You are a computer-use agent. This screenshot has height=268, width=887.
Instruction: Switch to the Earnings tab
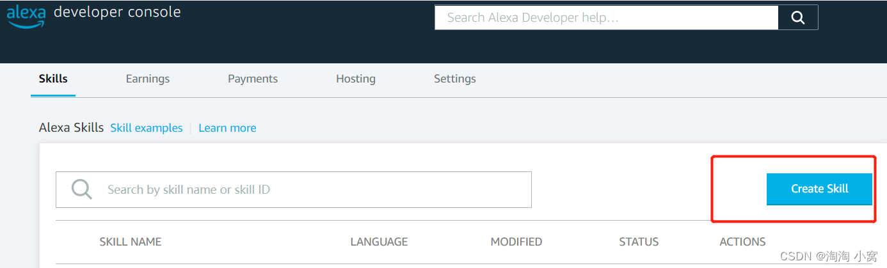pyautogui.click(x=148, y=79)
